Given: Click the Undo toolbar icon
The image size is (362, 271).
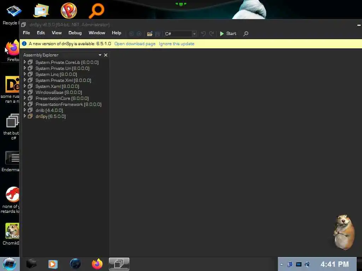Looking at the screenshot, I should [203, 34].
